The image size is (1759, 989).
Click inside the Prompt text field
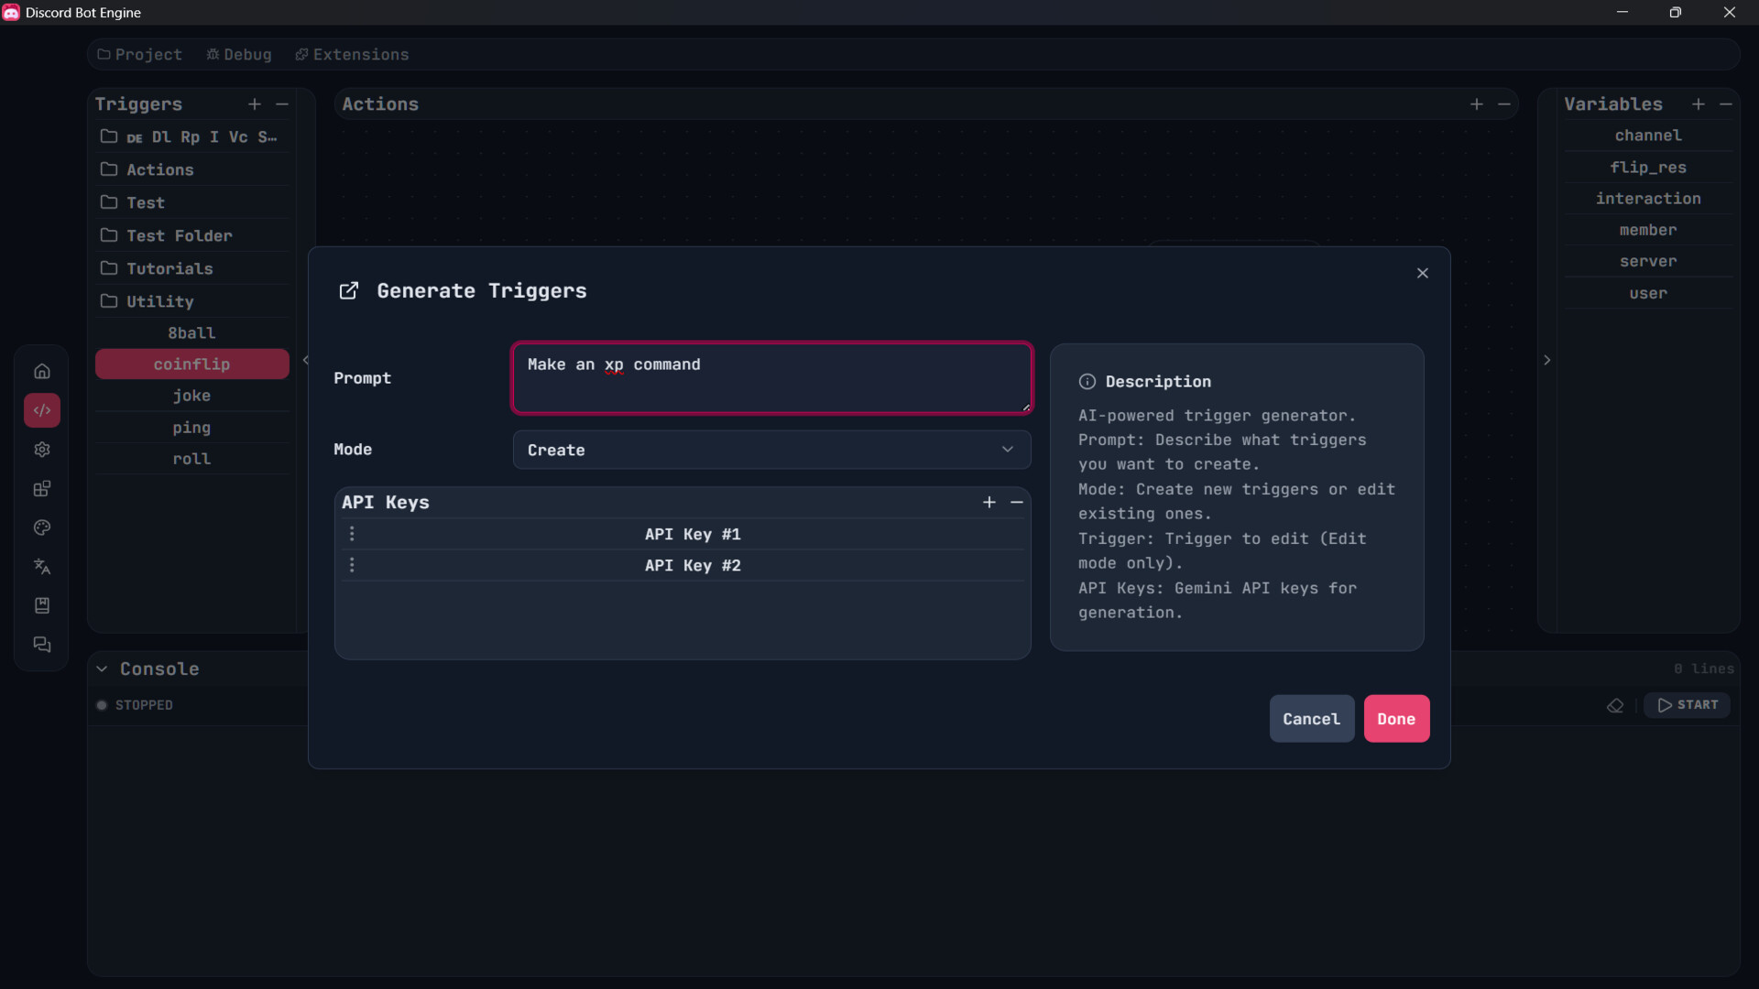(771, 378)
